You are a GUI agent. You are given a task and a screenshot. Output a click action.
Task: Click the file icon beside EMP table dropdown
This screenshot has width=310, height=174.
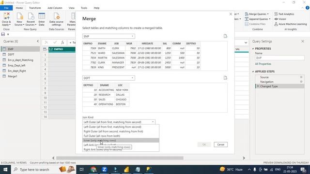click(225, 36)
